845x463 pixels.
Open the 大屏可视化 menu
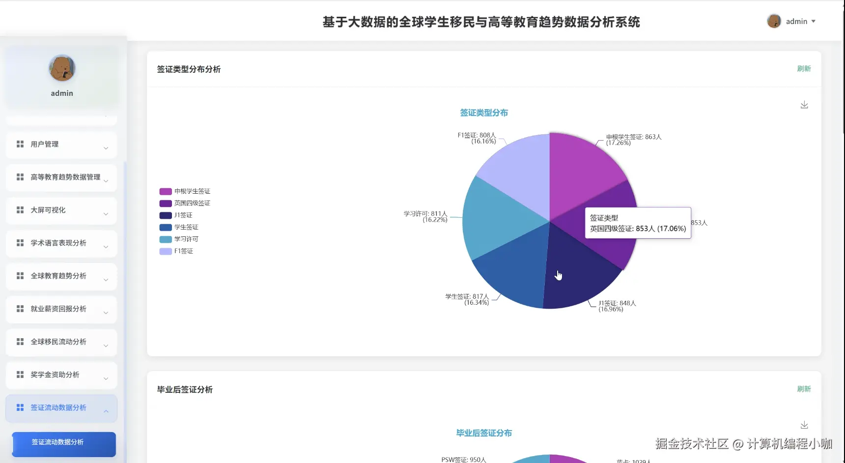pyautogui.click(x=61, y=210)
